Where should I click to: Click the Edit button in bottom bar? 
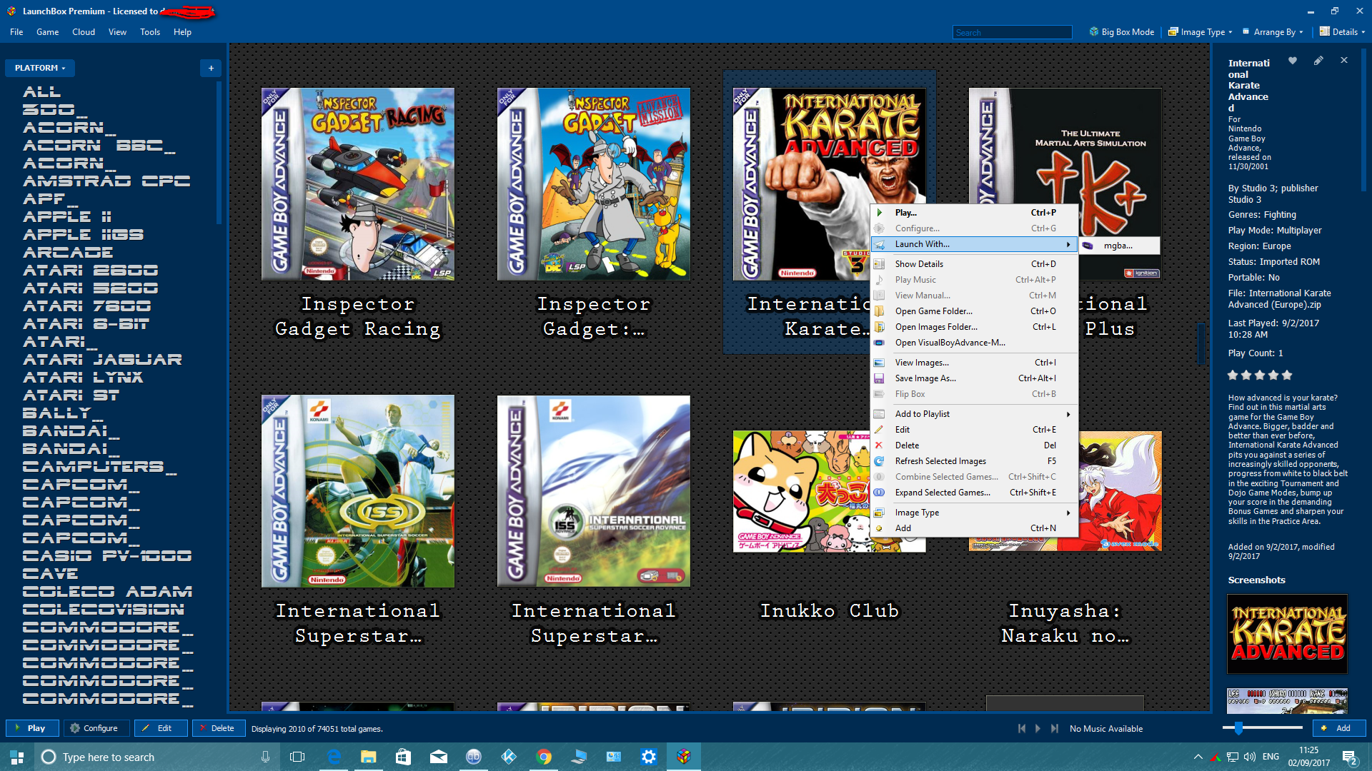pyautogui.click(x=161, y=728)
